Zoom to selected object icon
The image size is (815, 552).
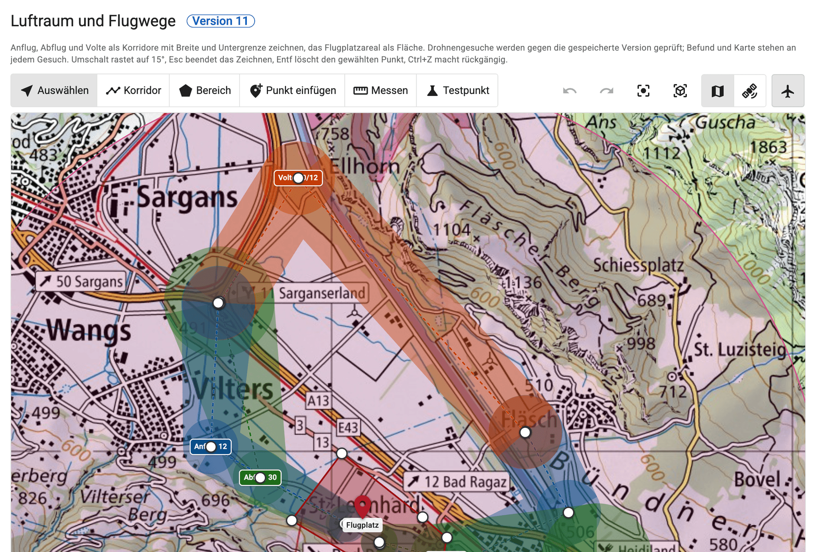[680, 91]
